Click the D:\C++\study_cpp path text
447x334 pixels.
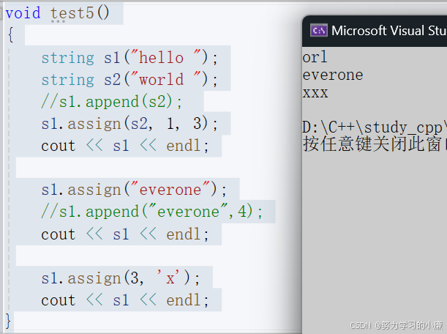(x=375, y=127)
